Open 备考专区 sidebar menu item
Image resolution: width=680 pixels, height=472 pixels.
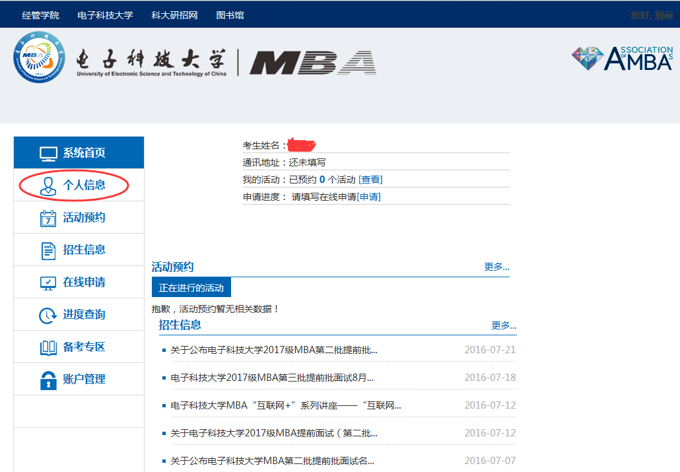point(79,347)
